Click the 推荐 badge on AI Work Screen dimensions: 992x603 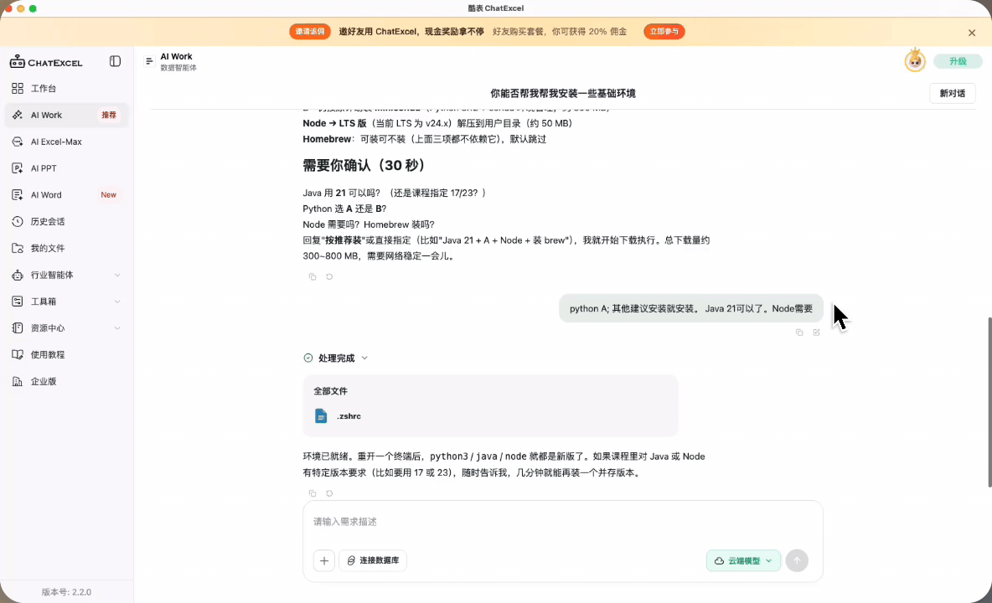click(109, 115)
